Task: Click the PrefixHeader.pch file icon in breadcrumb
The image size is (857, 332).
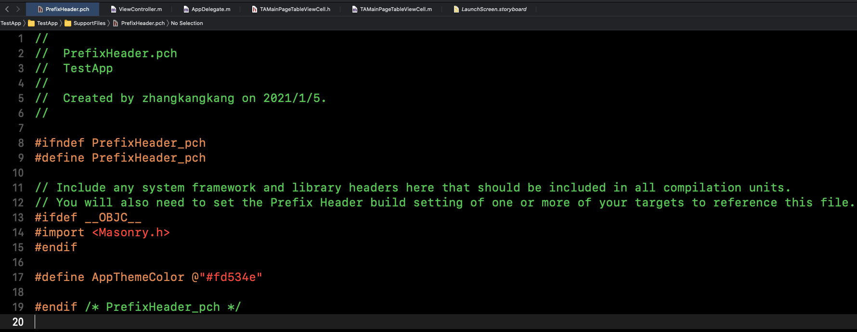Action: point(116,23)
